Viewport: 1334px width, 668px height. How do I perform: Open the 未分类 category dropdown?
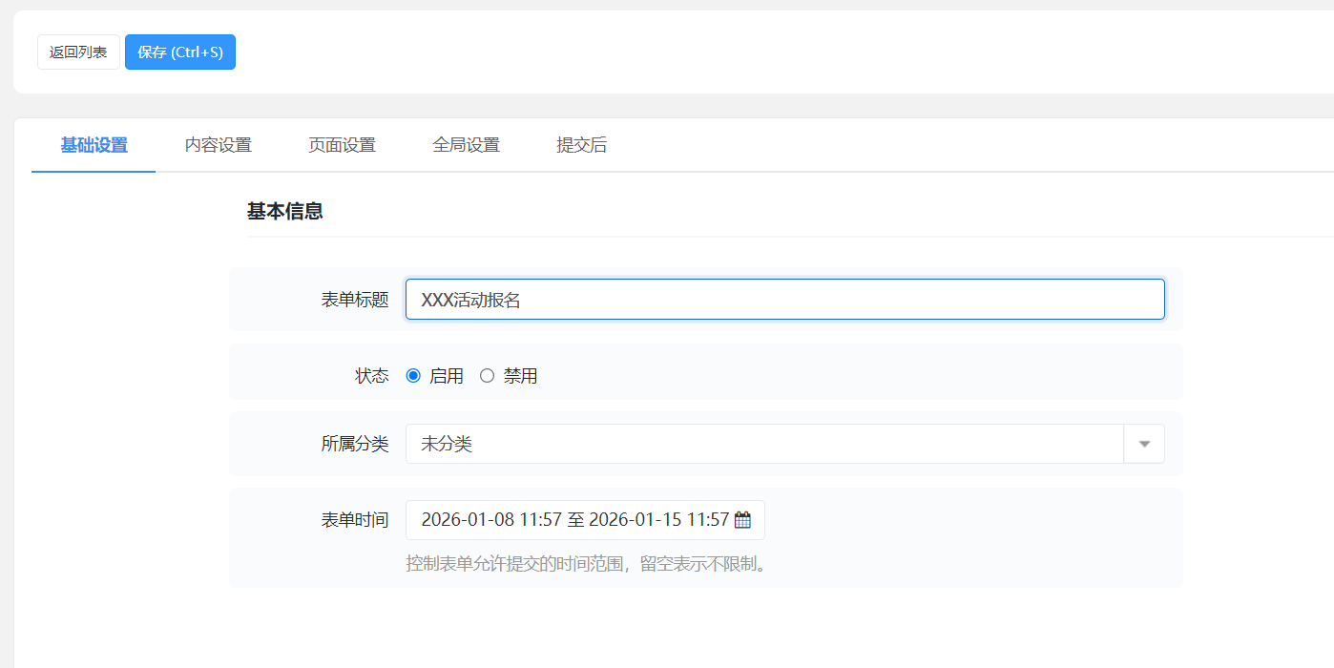[763, 443]
